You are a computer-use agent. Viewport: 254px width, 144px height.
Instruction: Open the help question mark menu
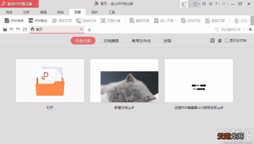217,4
